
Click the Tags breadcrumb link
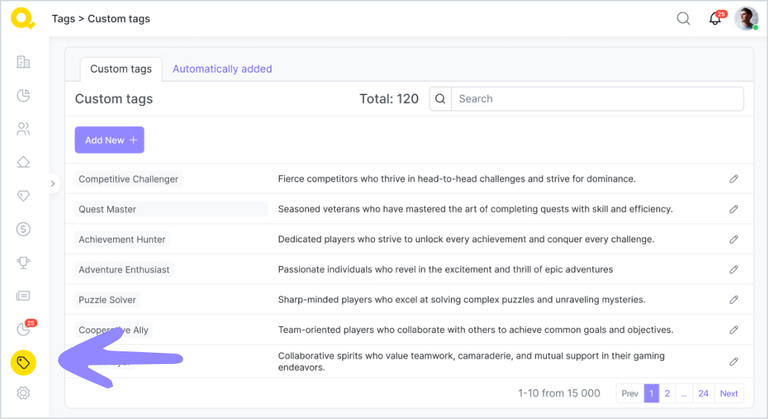pyautogui.click(x=63, y=19)
